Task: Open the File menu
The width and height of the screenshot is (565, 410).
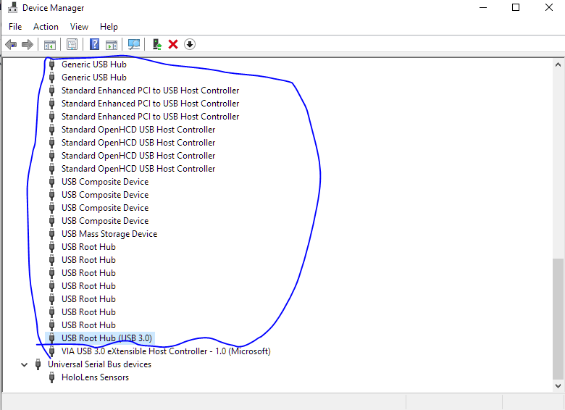Action: click(x=15, y=27)
